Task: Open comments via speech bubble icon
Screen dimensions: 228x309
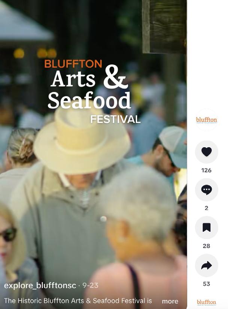Action: click(207, 189)
